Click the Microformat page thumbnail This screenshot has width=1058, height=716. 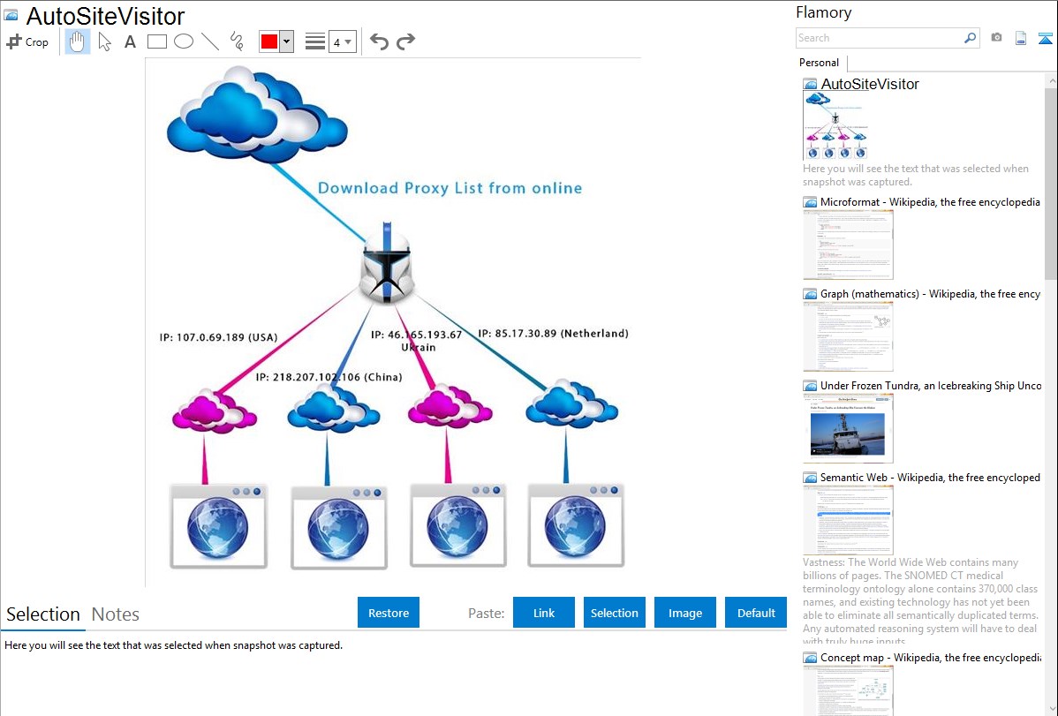pos(848,245)
